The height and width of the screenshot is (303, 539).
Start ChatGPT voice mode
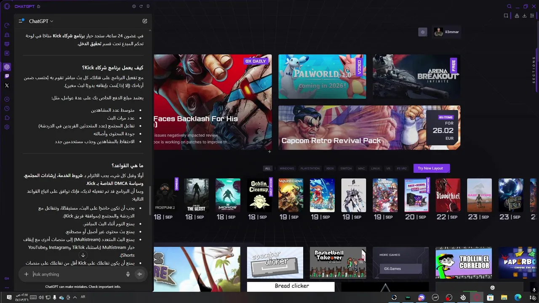coord(139,274)
